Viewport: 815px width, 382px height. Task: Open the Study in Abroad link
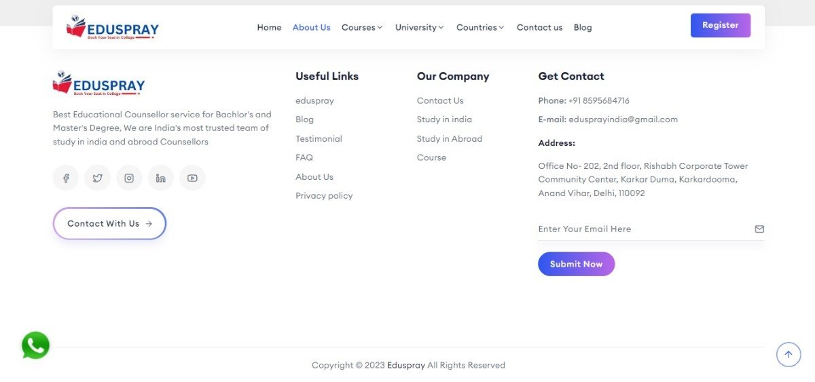pyautogui.click(x=449, y=139)
